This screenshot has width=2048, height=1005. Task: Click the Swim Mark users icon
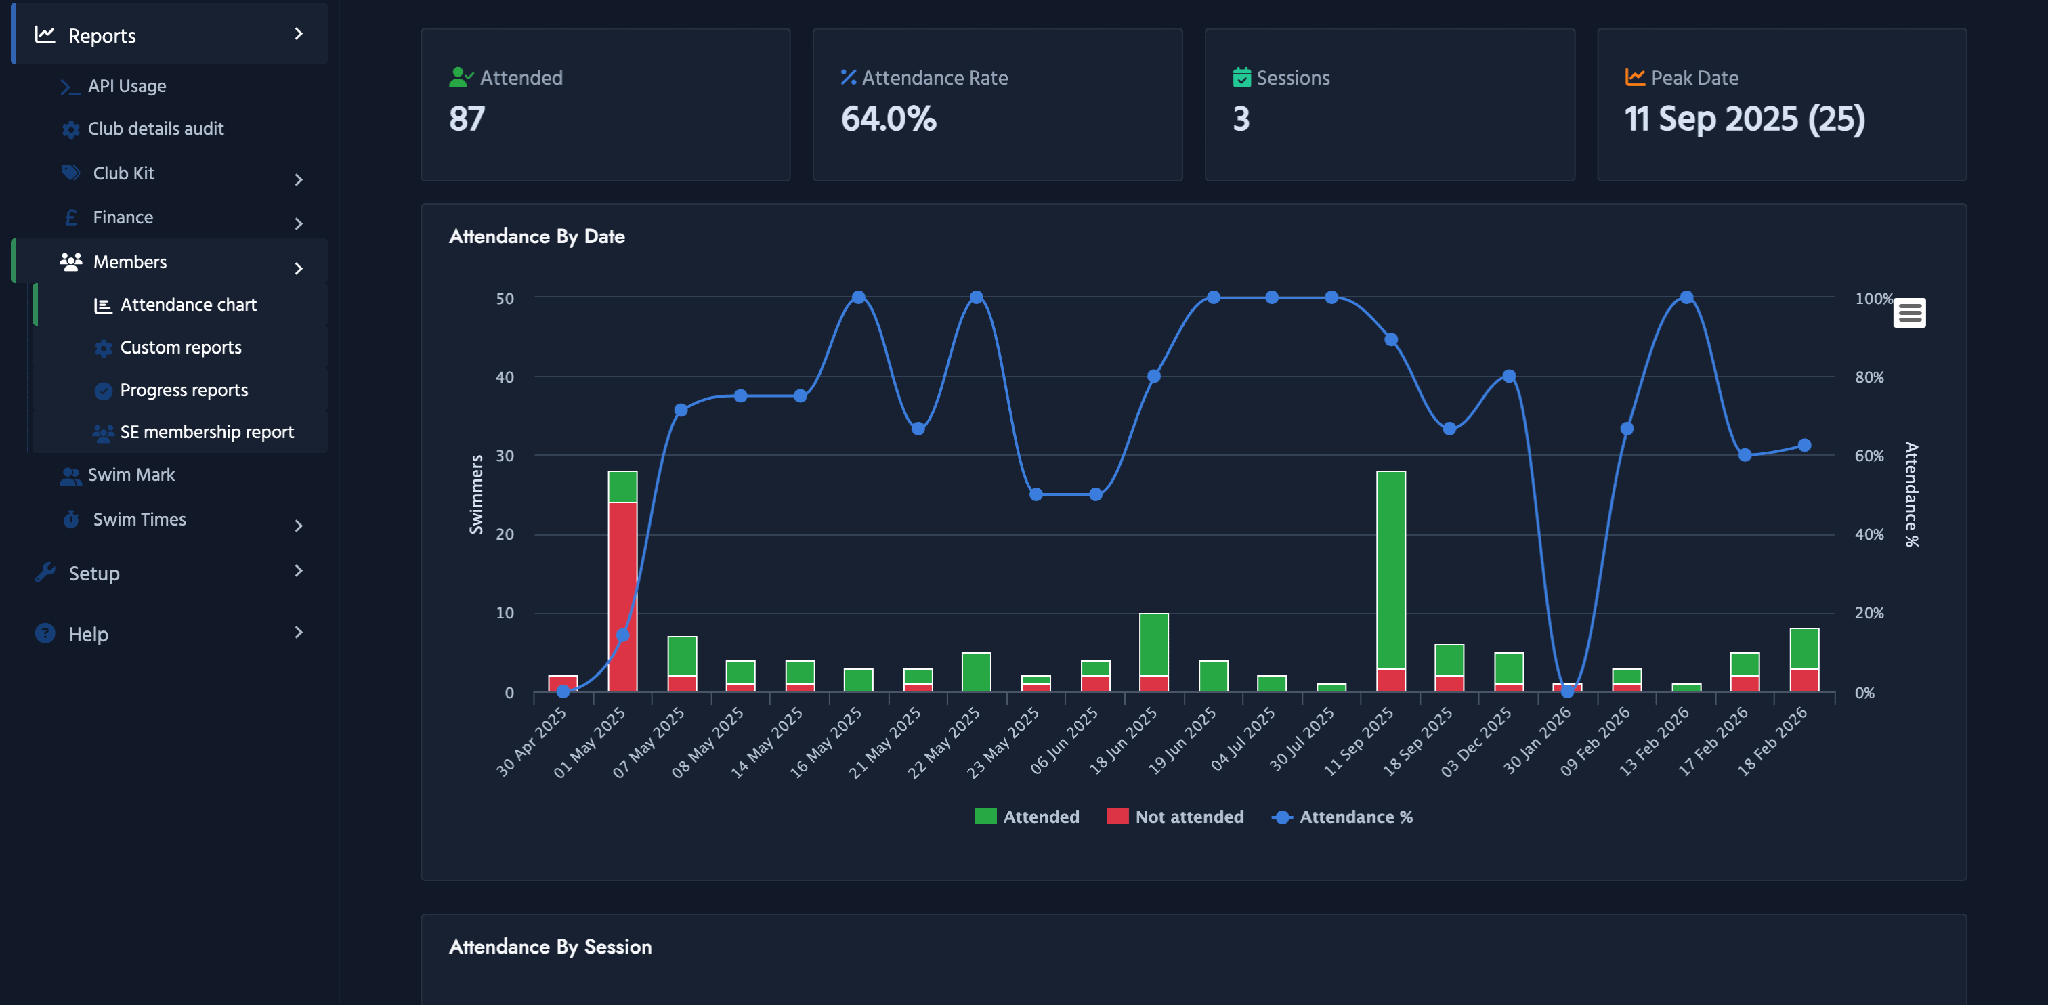(x=70, y=475)
